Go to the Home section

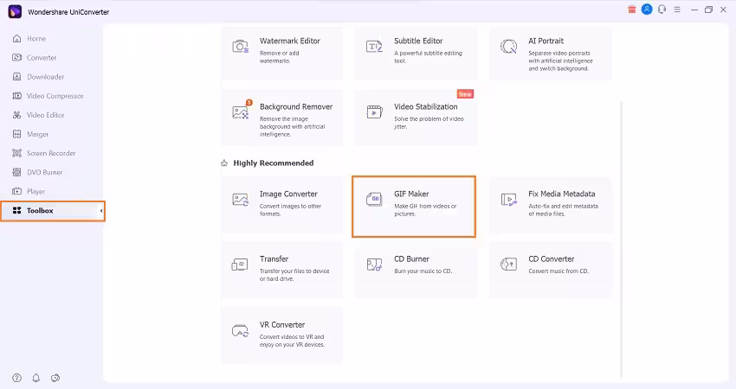click(36, 39)
